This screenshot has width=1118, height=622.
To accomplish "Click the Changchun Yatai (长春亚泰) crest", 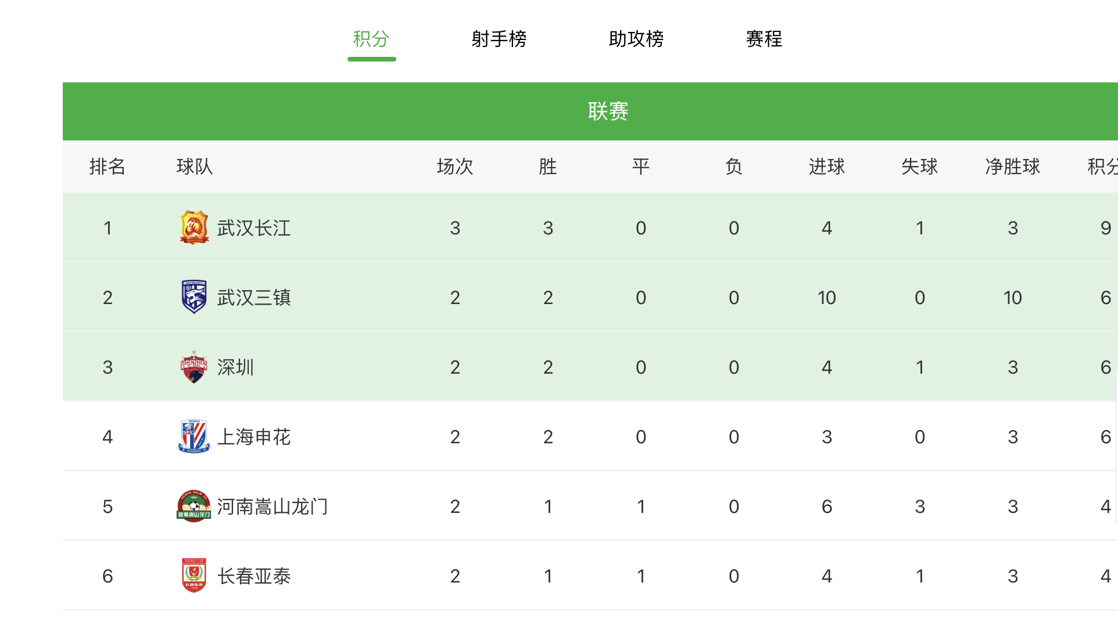I will [194, 576].
